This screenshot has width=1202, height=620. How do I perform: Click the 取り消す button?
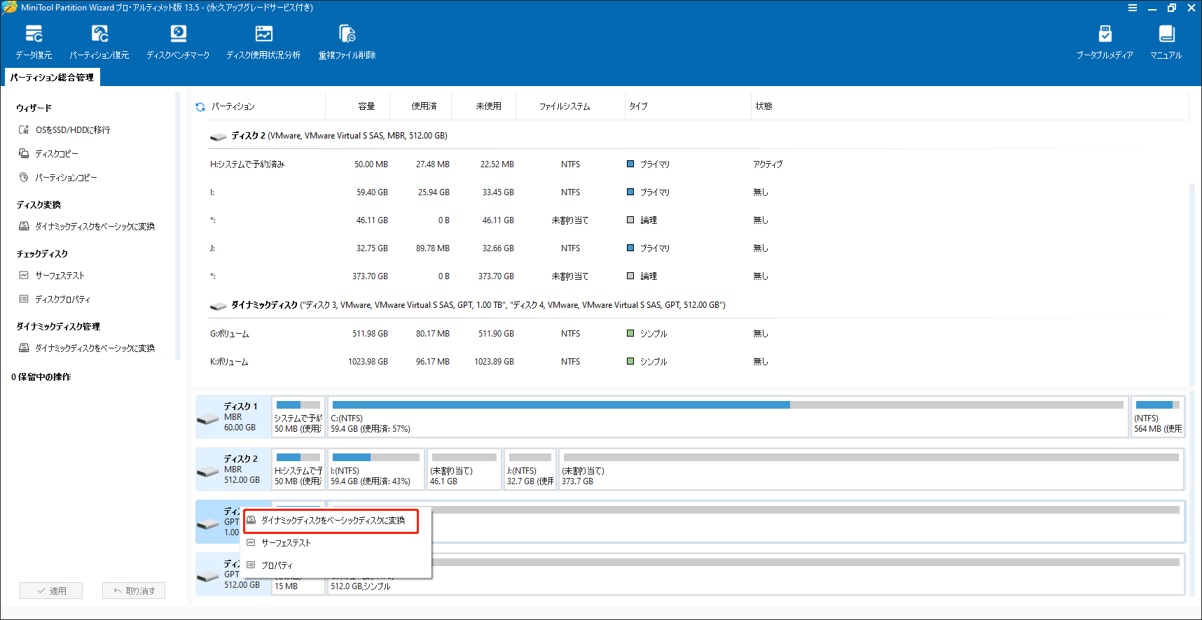coord(134,591)
